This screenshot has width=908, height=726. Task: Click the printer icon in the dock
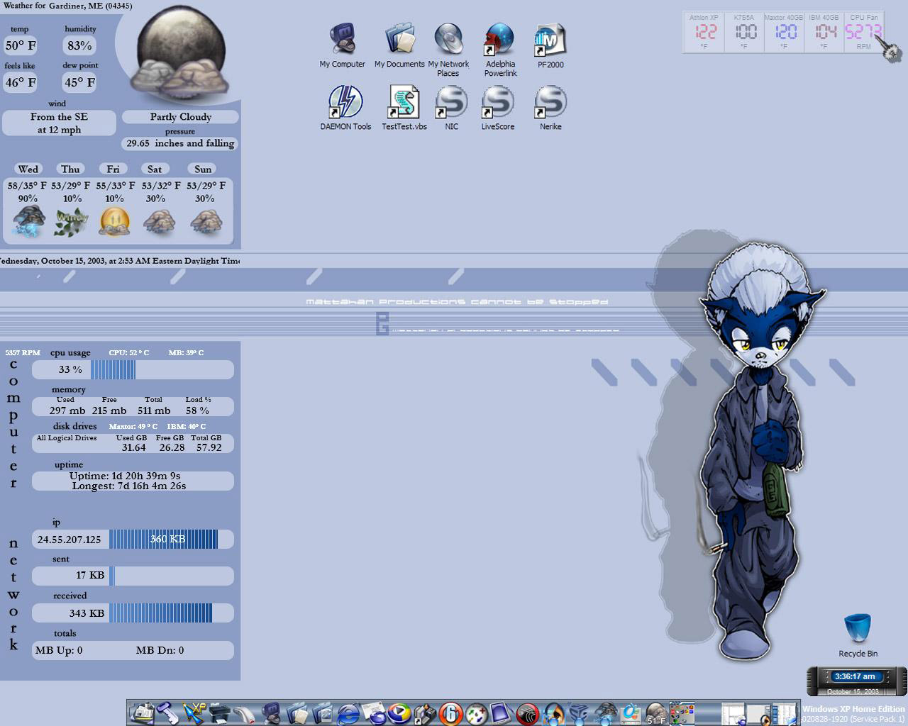220,713
